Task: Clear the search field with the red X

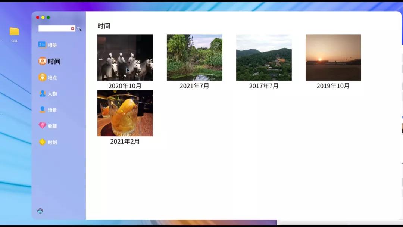Action: point(72,28)
